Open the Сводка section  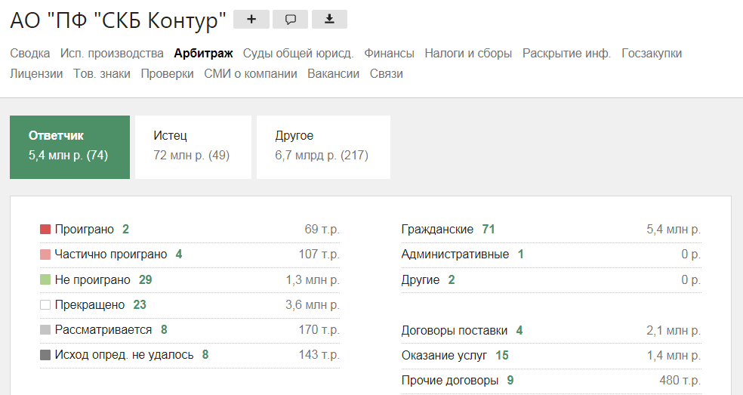(30, 54)
